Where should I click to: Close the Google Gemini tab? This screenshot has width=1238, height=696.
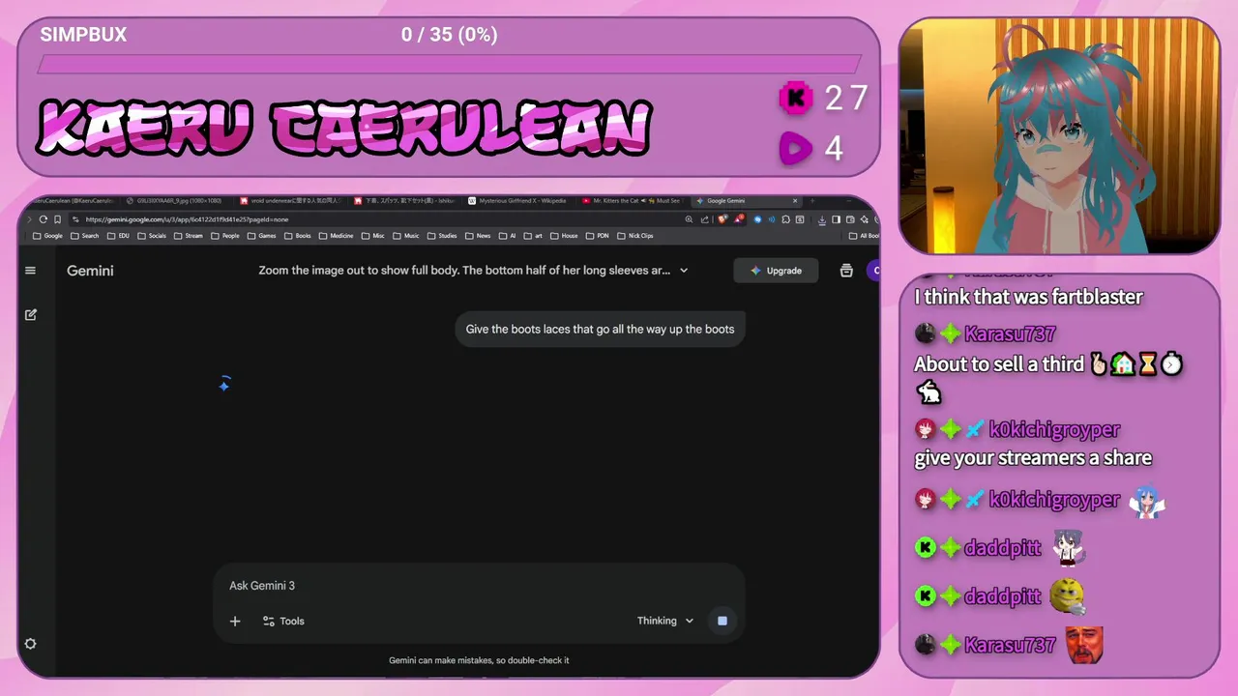coord(795,201)
